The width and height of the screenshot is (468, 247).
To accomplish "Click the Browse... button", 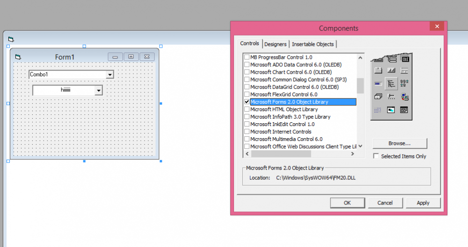I will coord(400,143).
